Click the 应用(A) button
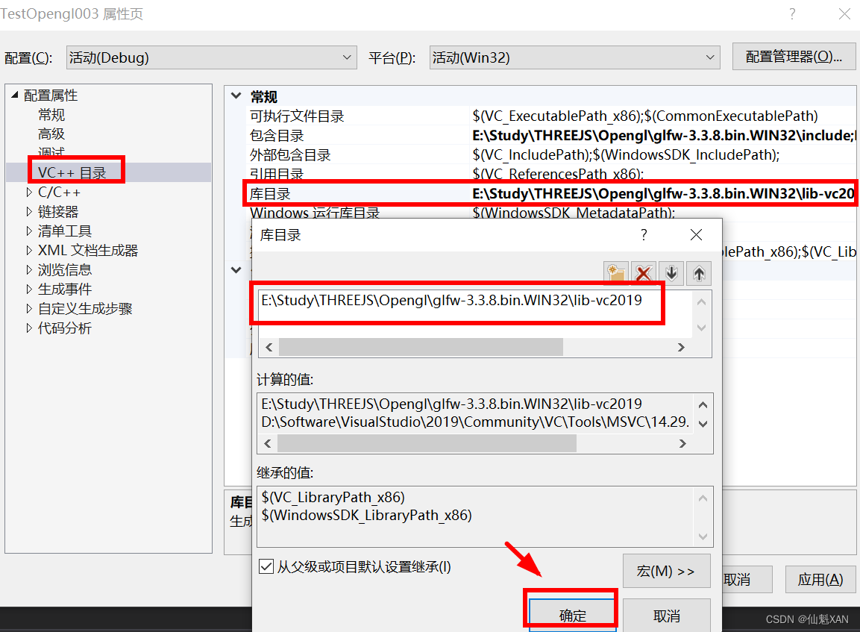The height and width of the screenshot is (632, 860). click(820, 579)
